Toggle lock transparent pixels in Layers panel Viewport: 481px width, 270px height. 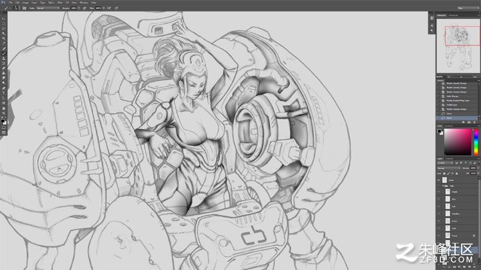click(x=444, y=173)
